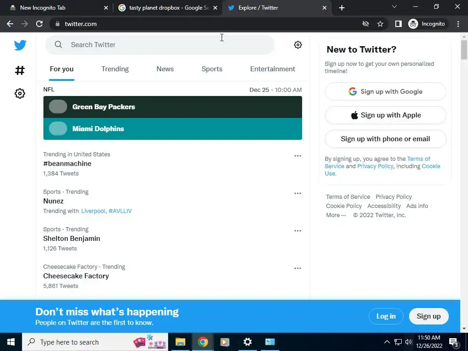Switch to the Trending tab
The width and height of the screenshot is (468, 351).
coord(115,69)
